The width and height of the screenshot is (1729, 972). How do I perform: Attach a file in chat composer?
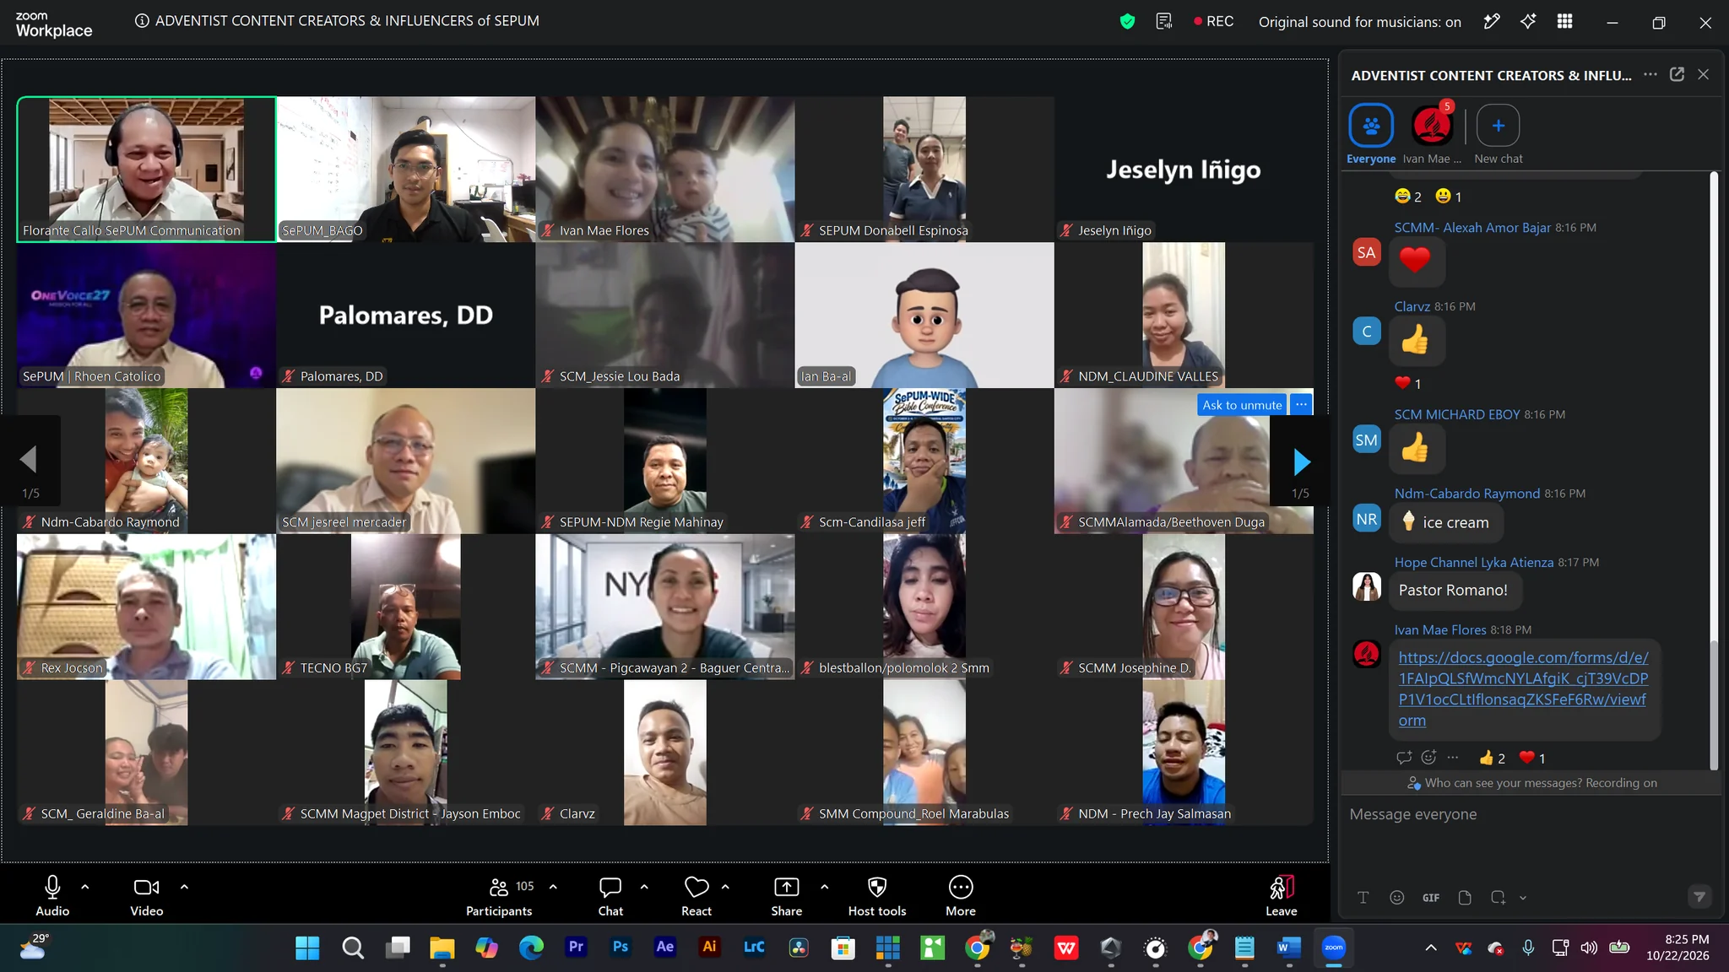click(1465, 897)
